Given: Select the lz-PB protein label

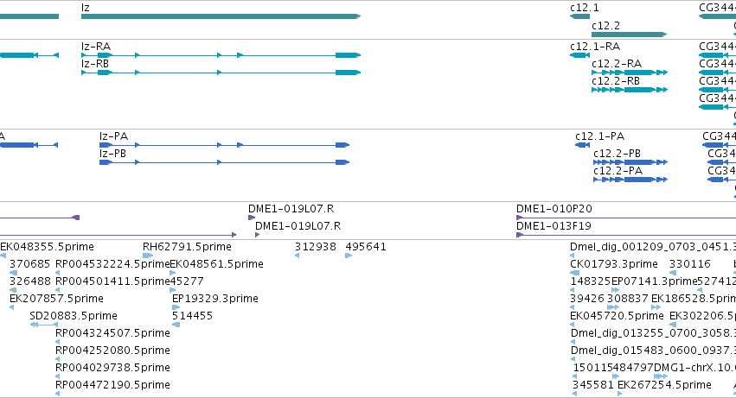Looking at the screenshot, I should coord(112,154).
